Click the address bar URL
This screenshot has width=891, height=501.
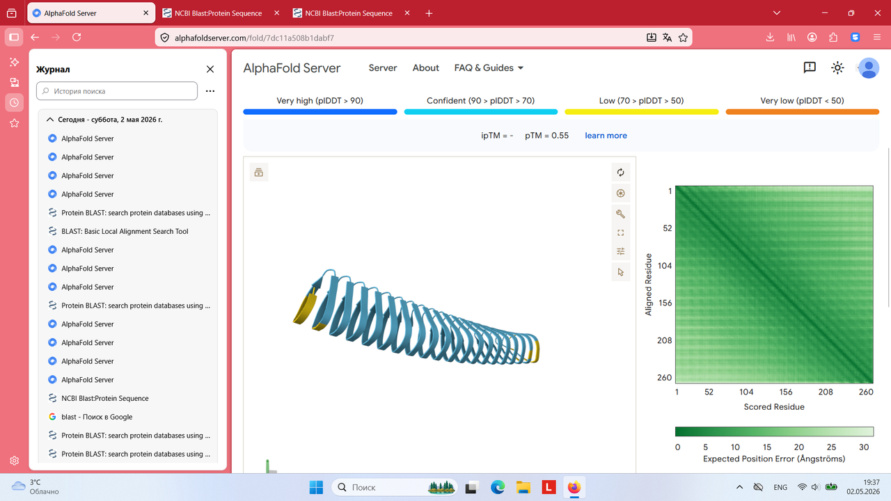coord(255,38)
